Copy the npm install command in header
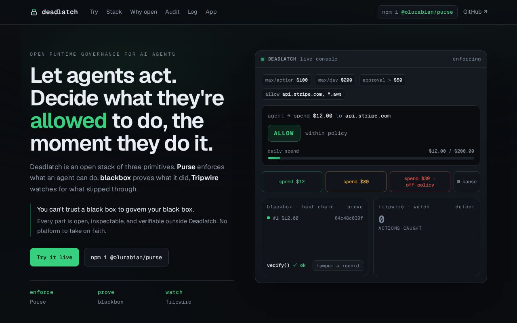Viewport: 517px width, 323px height. pyautogui.click(x=418, y=12)
